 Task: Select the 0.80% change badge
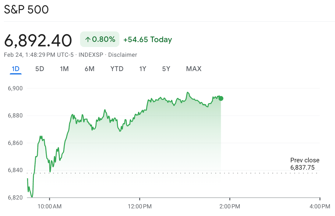[x=100, y=39]
